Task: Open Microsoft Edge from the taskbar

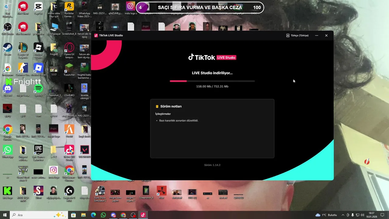Action: (93, 215)
